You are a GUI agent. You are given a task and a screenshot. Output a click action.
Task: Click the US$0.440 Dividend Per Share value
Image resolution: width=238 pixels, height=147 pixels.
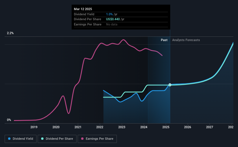[113, 19]
